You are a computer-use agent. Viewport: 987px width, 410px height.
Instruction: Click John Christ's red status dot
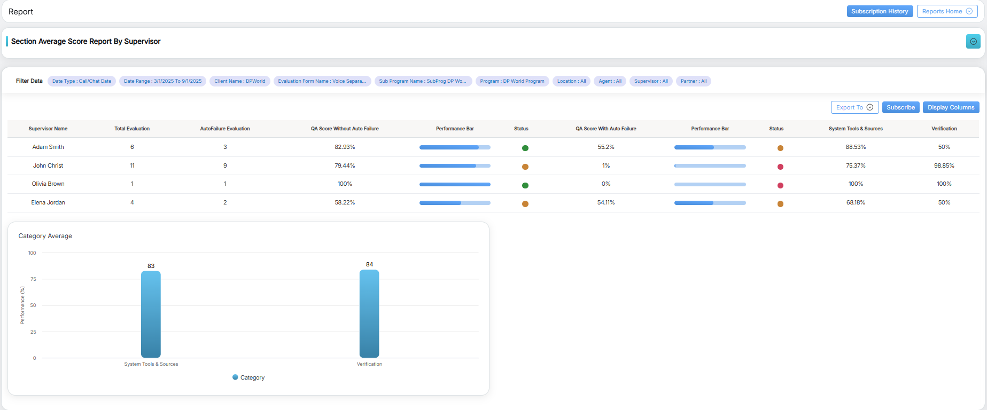(x=780, y=167)
